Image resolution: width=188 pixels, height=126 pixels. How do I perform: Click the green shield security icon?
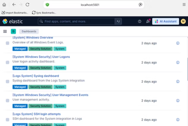(47, 5)
